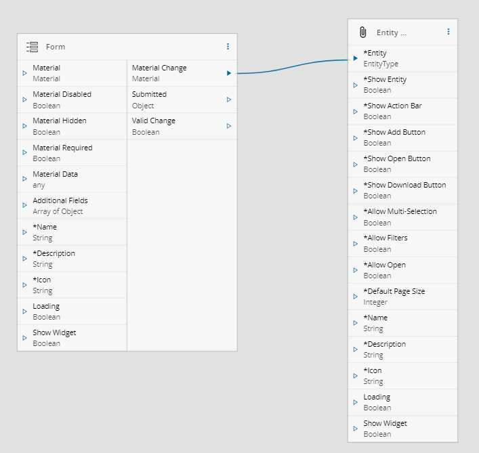Click the *Default Page Size input port
The height and width of the screenshot is (453, 479).
pyautogui.click(x=356, y=297)
